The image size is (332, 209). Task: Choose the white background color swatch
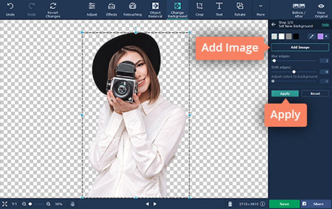click(281, 36)
